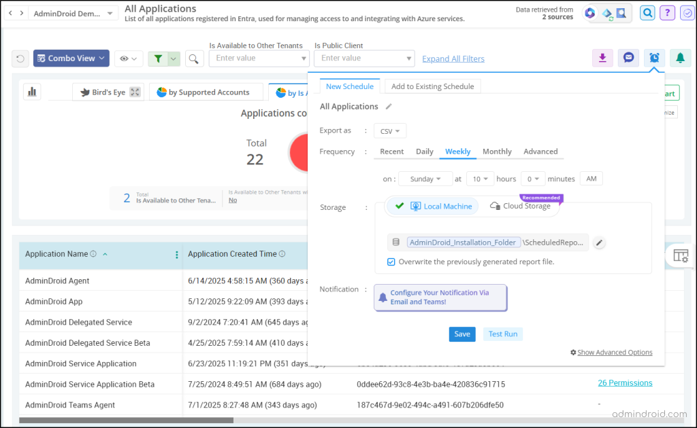Select the Daily frequency tab
This screenshot has height=428, width=697.
tap(425, 151)
